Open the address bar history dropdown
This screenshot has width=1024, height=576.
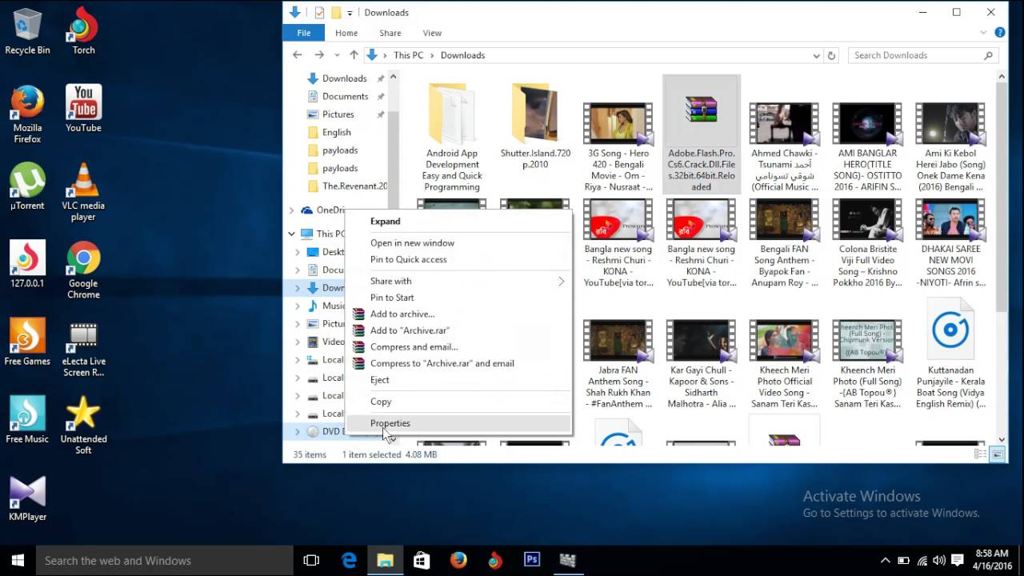click(x=816, y=55)
